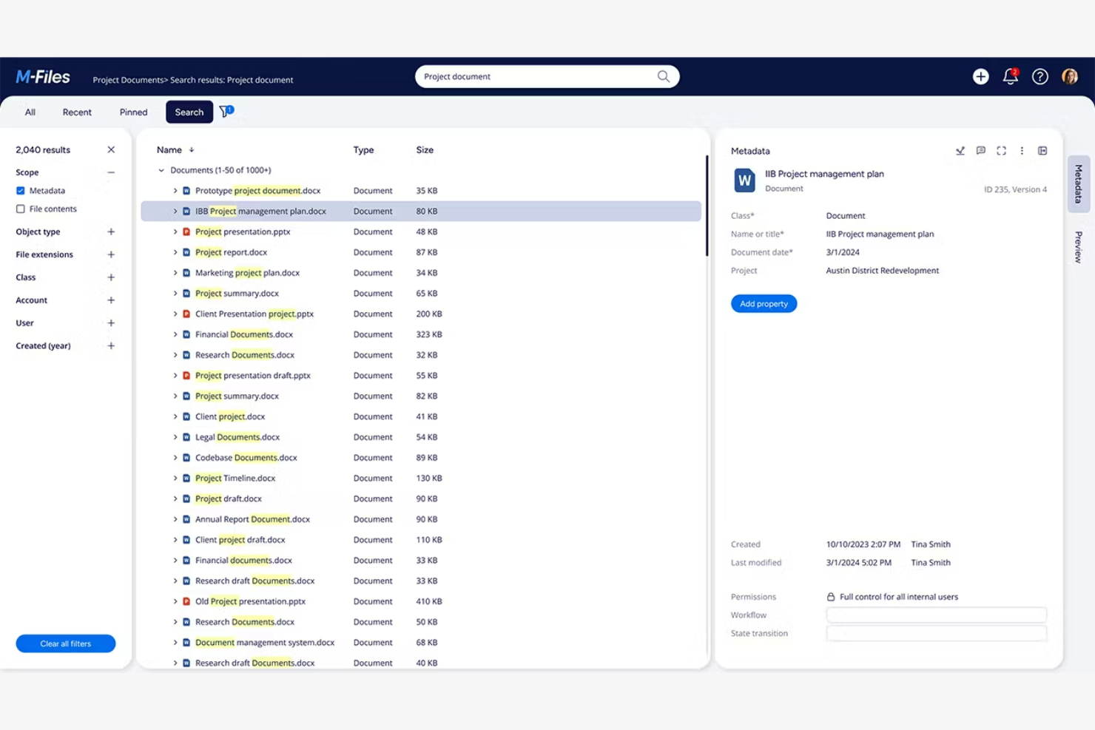
Task: Expand the Object type filter section
Action: click(x=111, y=231)
